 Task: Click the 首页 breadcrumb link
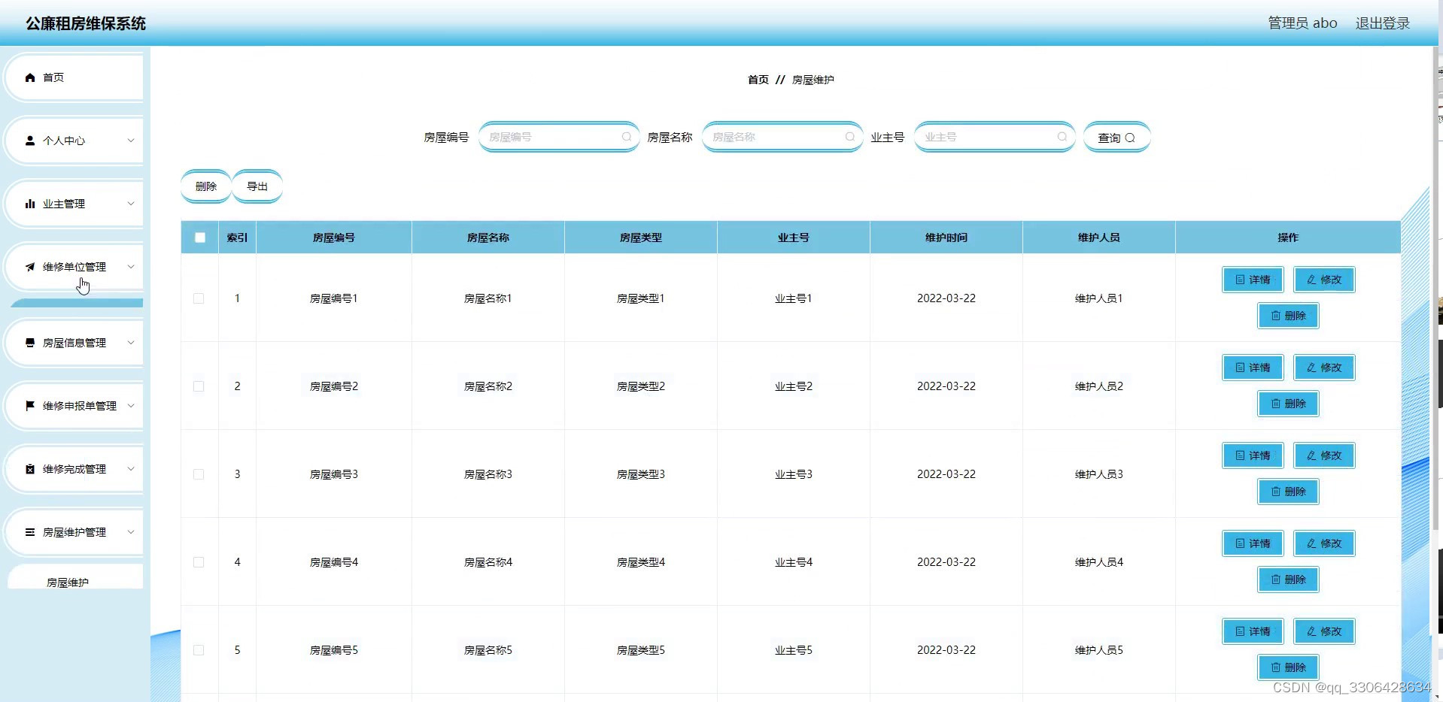(x=758, y=80)
